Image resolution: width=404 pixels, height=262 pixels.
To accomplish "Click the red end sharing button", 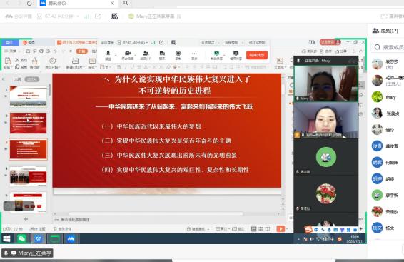I will 257,55.
